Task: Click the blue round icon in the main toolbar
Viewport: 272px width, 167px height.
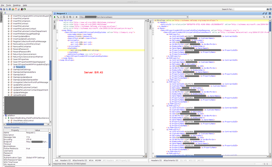Action: (10, 9)
